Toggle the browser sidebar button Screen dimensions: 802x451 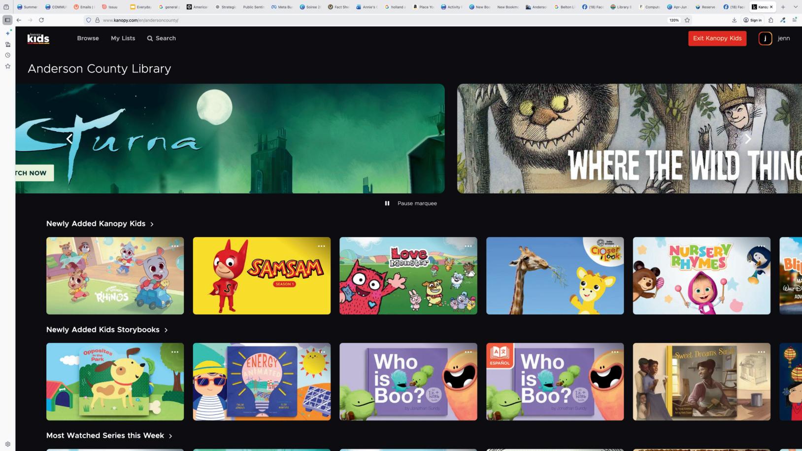click(x=7, y=20)
